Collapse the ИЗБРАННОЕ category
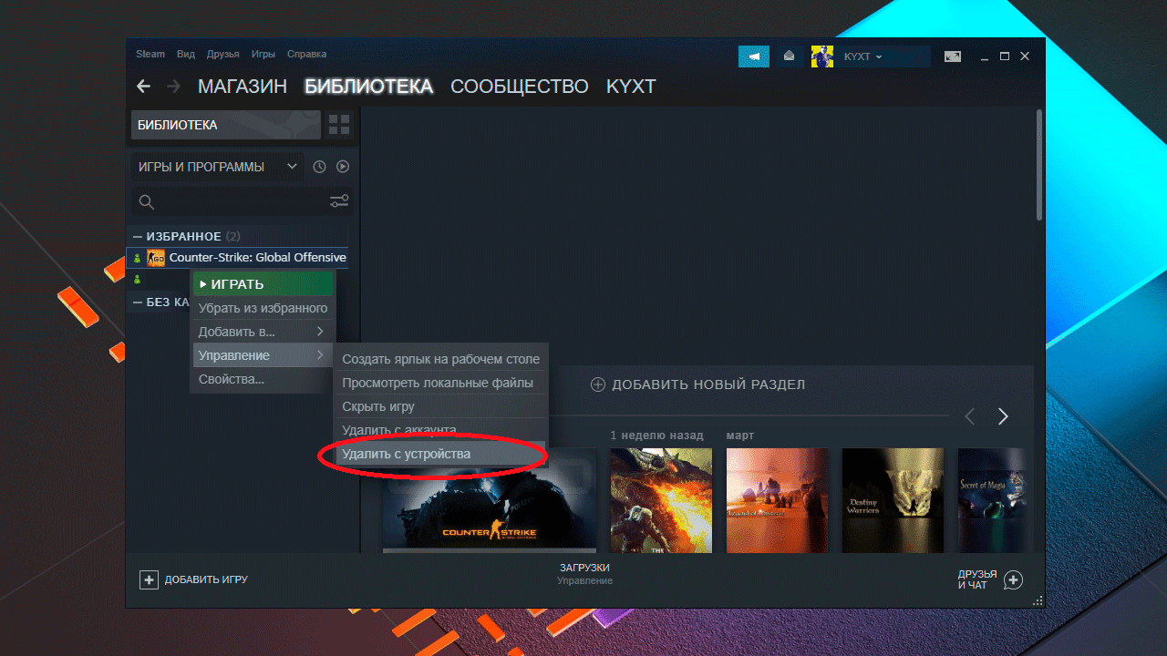1167x656 pixels. (138, 237)
